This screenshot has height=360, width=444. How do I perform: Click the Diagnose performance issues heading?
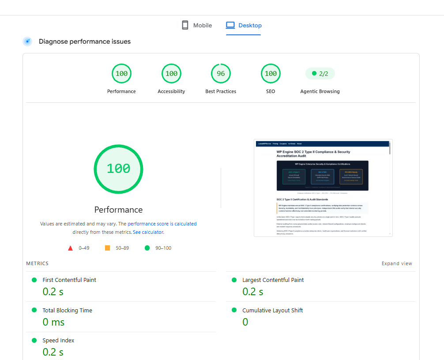[85, 41]
